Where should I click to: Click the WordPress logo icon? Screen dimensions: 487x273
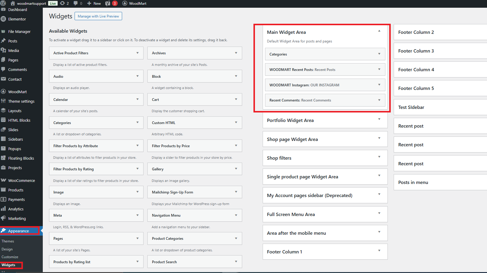point(3,3)
